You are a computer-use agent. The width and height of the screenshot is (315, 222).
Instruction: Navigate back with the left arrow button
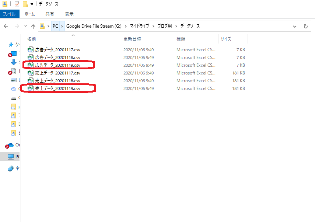pyautogui.click(x=6, y=27)
